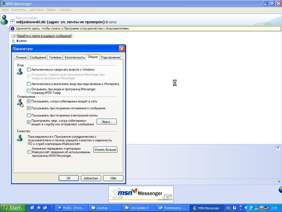Screen dimensions: 282x212
Task: Click MSN Messenger taskbar button
Action: click(x=207, y=208)
